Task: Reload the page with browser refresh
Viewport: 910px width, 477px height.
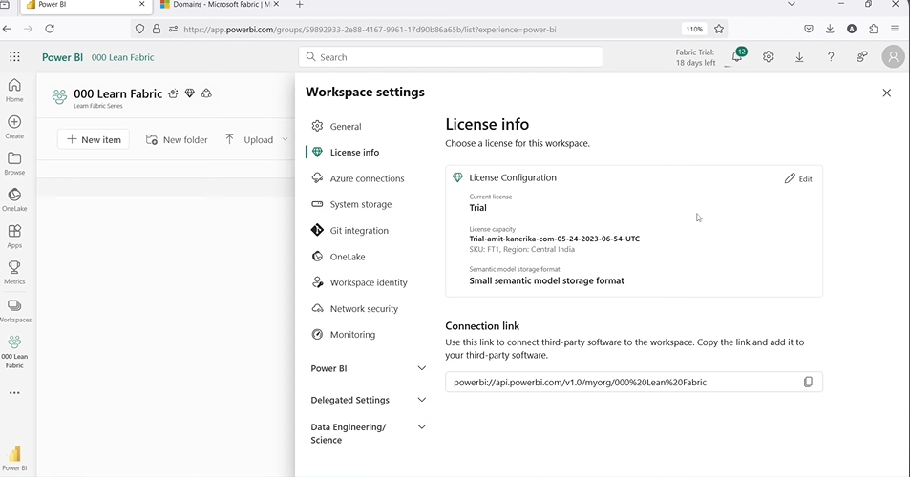Action: [50, 29]
